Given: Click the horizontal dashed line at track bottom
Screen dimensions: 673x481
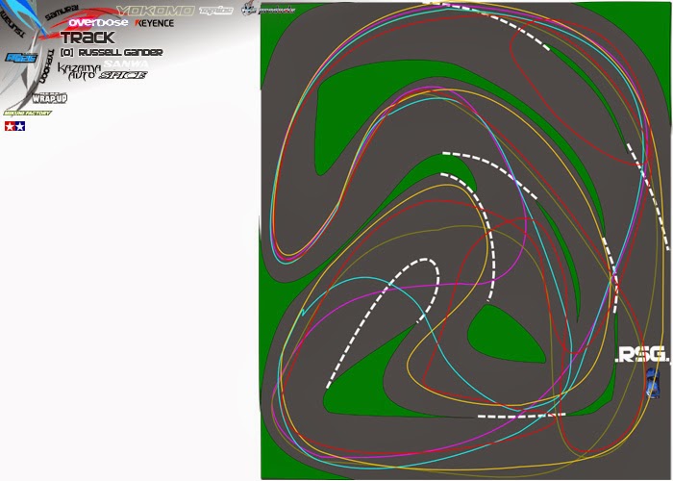Looking at the screenshot, I should (x=521, y=416).
